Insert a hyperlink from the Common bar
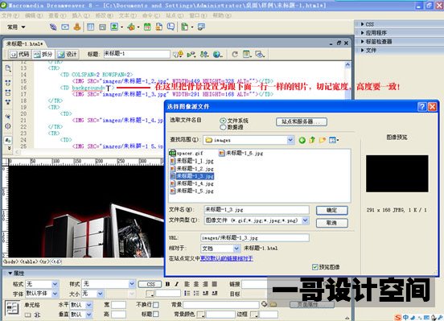The height and width of the screenshot is (321, 444). [53, 27]
